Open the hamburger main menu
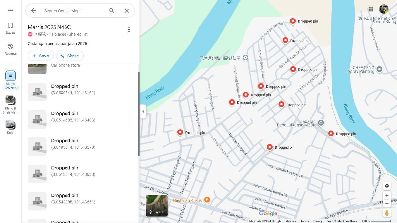The image size is (397, 223). (10, 11)
